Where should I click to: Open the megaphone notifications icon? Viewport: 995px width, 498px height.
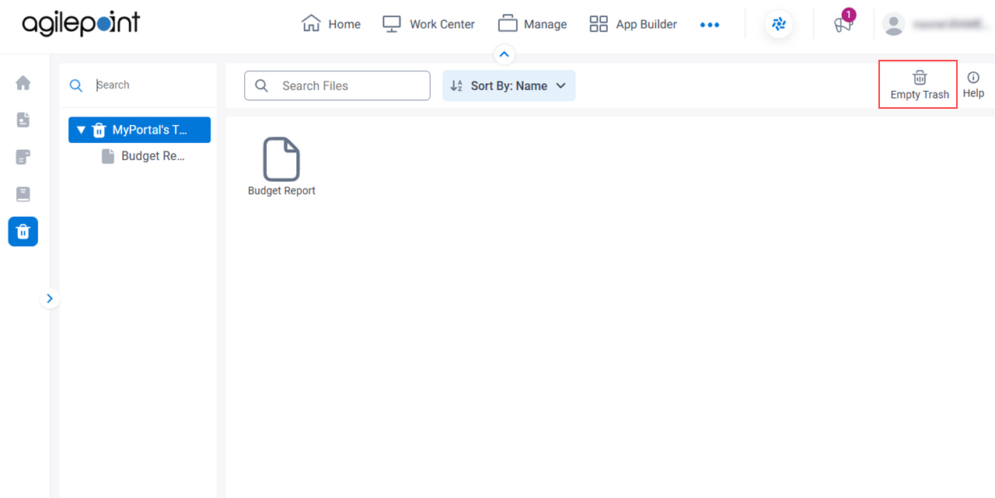(843, 24)
